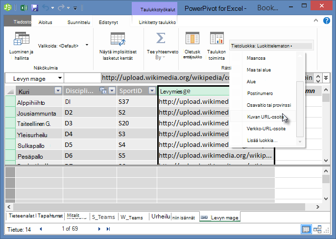Viewport: 336px width, 239px height.
Task: Open the S_Teams sheet tab
Action: [x=103, y=217]
